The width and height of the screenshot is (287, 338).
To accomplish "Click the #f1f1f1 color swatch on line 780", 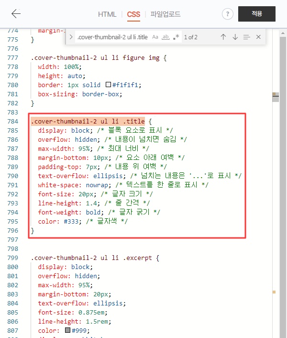I will [108, 84].
